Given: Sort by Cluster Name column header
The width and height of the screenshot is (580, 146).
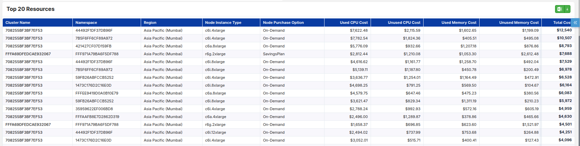Looking at the screenshot, I should [x=18, y=23].
